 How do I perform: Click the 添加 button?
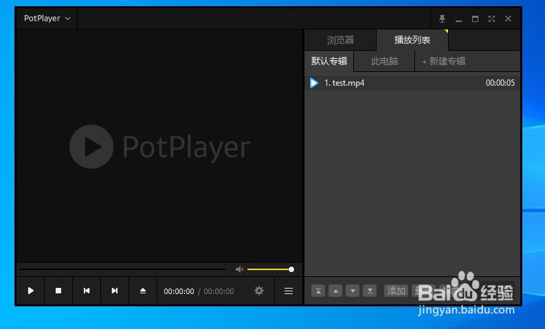coord(397,291)
